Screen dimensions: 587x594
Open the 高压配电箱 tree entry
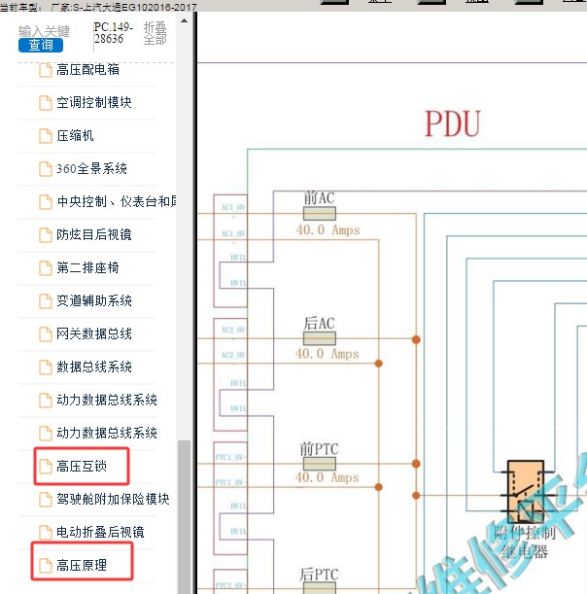(x=87, y=70)
